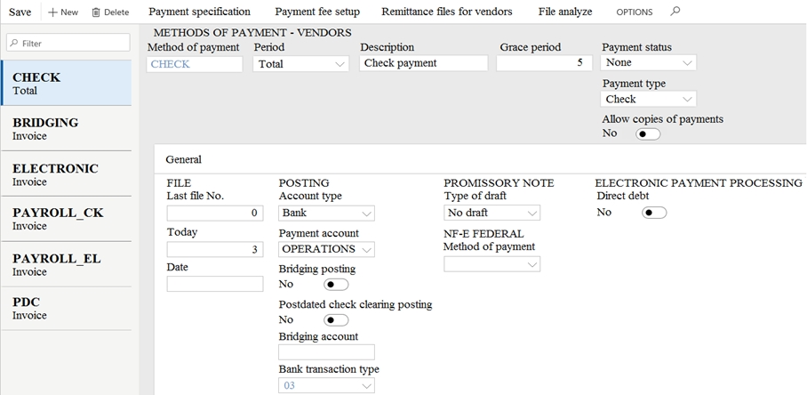This screenshot has width=807, height=395.
Task: Expand the Payment status dropdown
Action: [648, 62]
